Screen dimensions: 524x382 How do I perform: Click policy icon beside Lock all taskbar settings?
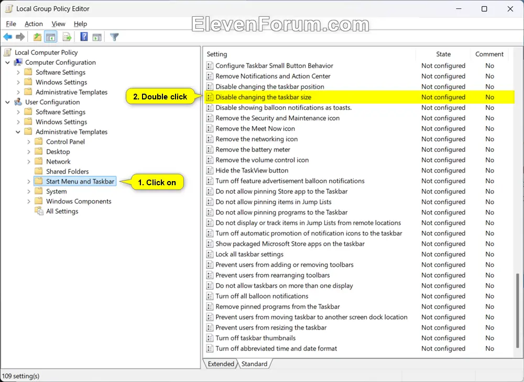tap(210, 254)
